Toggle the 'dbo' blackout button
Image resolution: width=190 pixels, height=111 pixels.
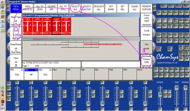(9, 94)
